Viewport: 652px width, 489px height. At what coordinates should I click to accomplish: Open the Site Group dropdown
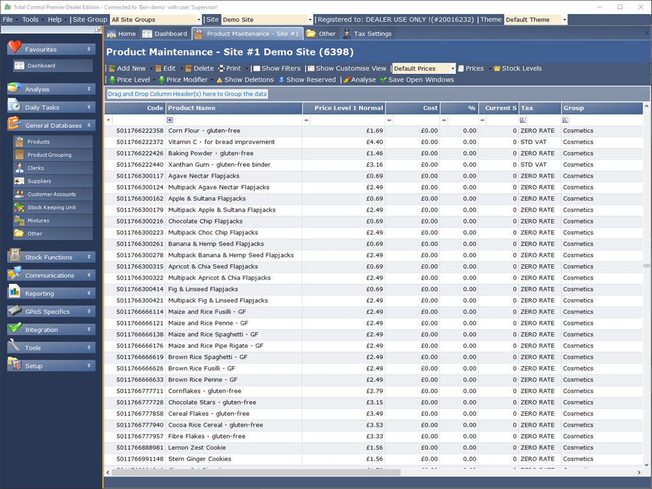(199, 20)
